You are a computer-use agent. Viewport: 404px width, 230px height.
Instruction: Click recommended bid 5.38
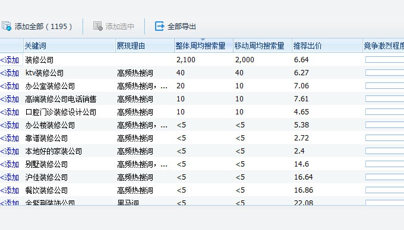(301, 125)
